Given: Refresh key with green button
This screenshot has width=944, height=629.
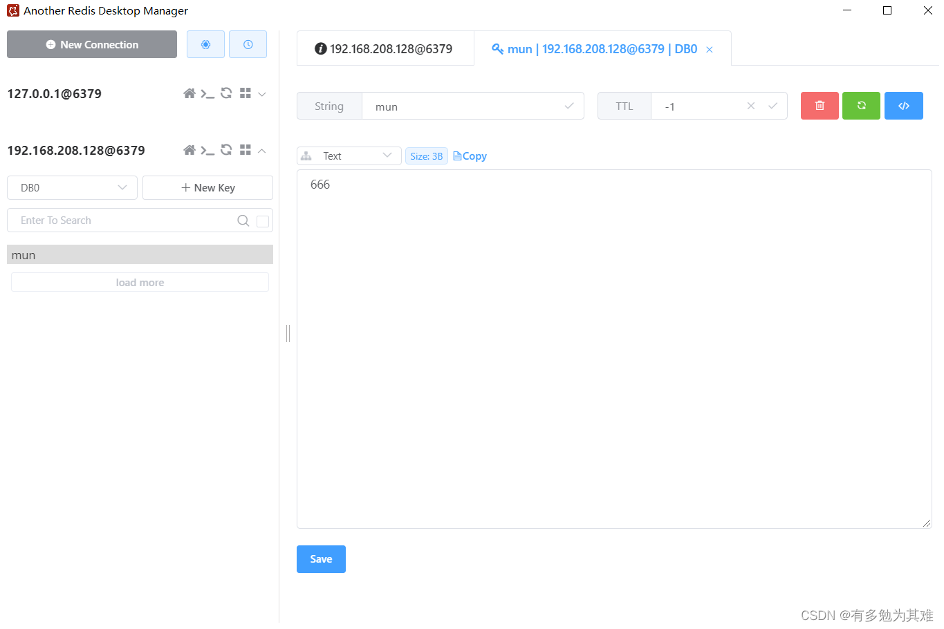Looking at the screenshot, I should click(862, 106).
